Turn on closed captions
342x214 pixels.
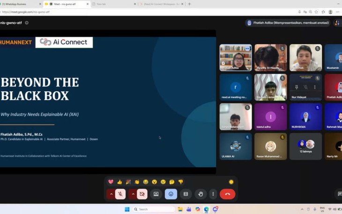click(x=186, y=194)
